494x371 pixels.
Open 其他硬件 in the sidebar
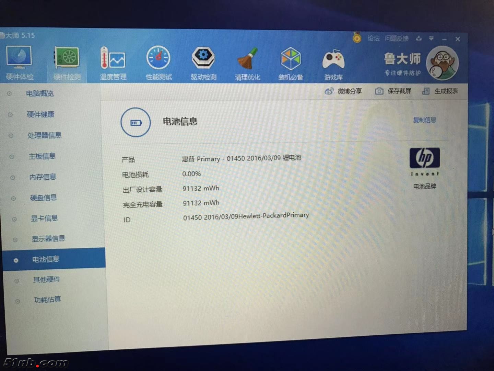coord(47,280)
